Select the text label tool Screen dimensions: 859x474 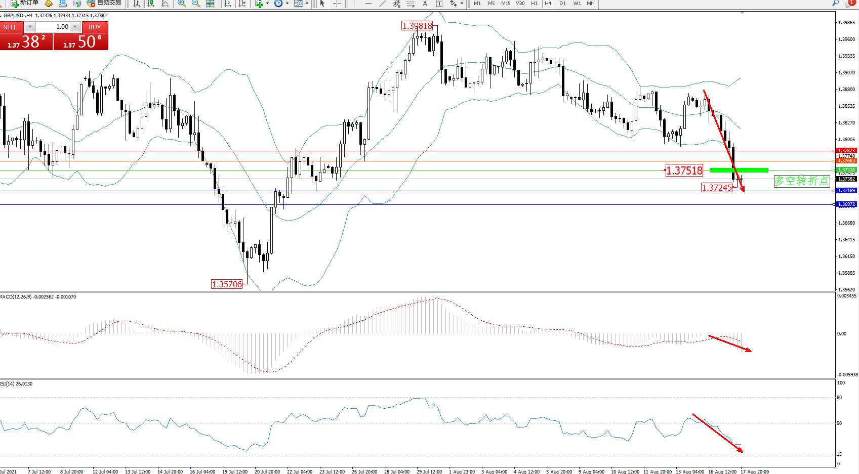click(439, 4)
